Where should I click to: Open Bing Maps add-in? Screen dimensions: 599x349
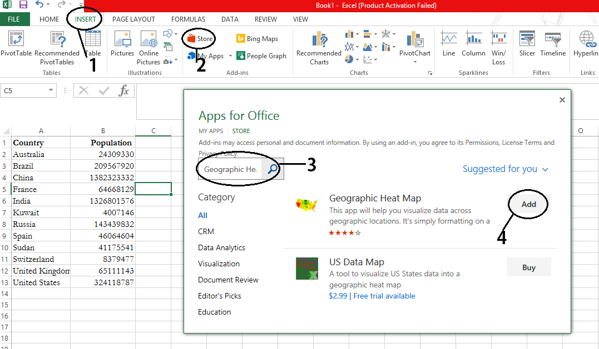(x=257, y=39)
